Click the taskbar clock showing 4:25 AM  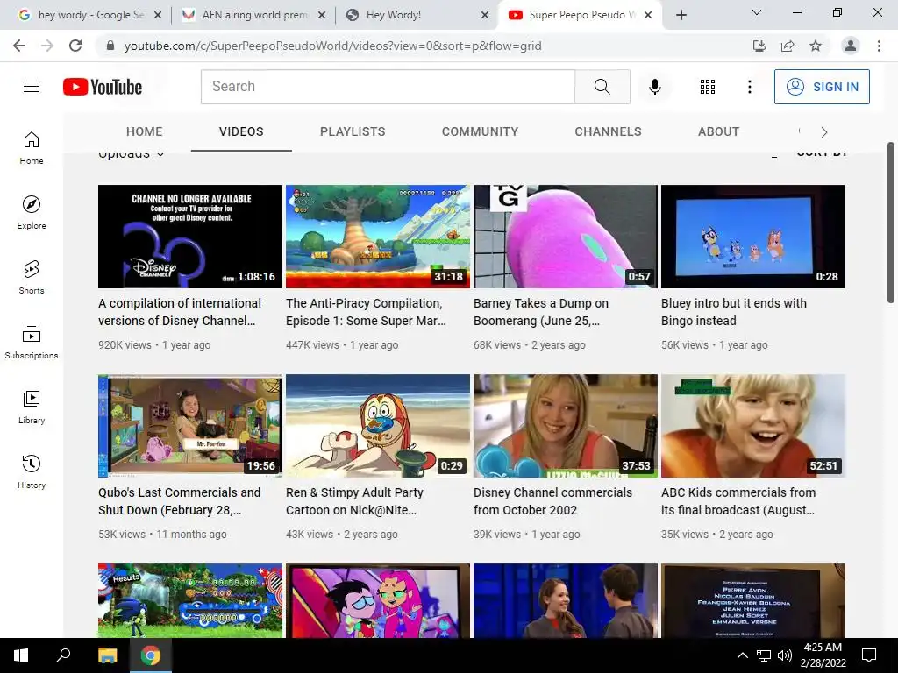tap(823, 655)
